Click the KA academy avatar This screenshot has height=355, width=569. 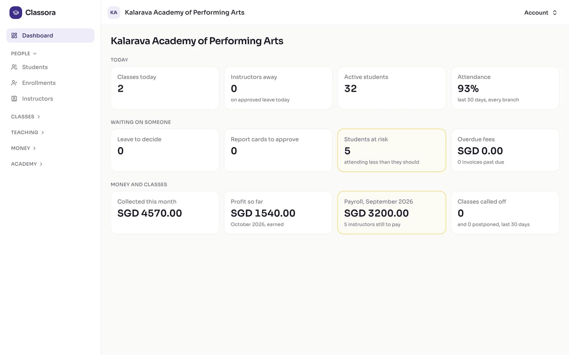[114, 12]
